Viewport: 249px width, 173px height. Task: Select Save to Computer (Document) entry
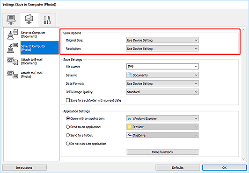[x=33, y=35]
